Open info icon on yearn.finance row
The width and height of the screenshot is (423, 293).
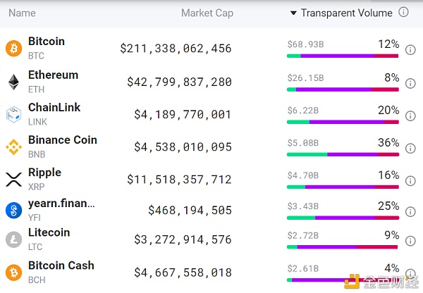coord(410,211)
